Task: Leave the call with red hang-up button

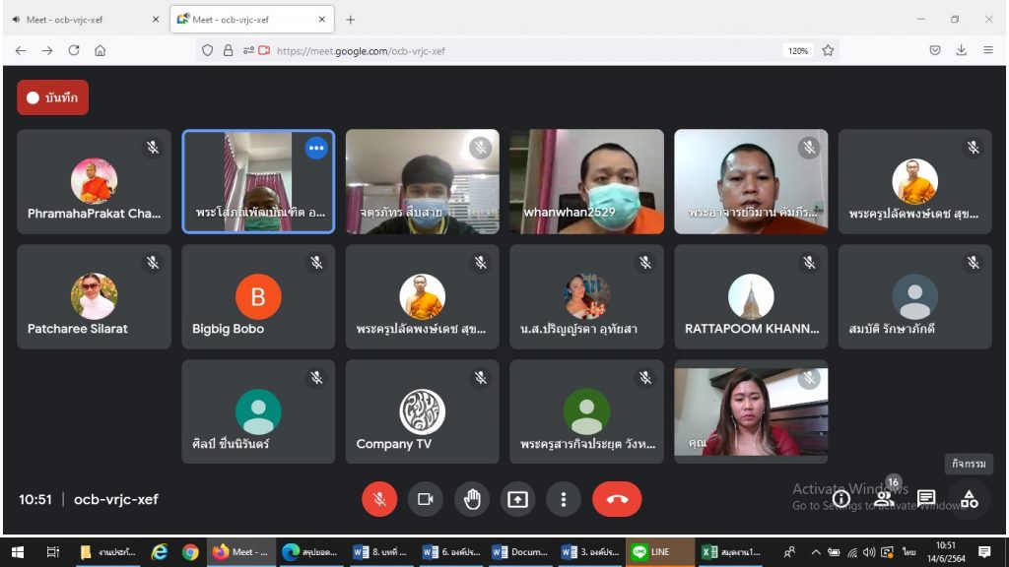Action: coord(617,499)
